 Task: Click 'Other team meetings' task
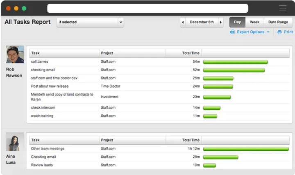point(48,149)
